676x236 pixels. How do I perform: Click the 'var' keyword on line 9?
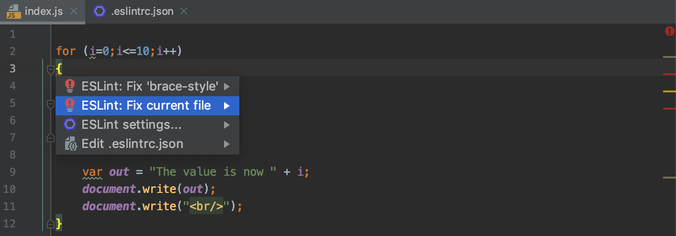pos(92,172)
